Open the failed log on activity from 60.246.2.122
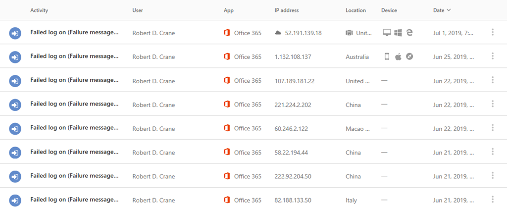507x211 pixels. [74, 128]
